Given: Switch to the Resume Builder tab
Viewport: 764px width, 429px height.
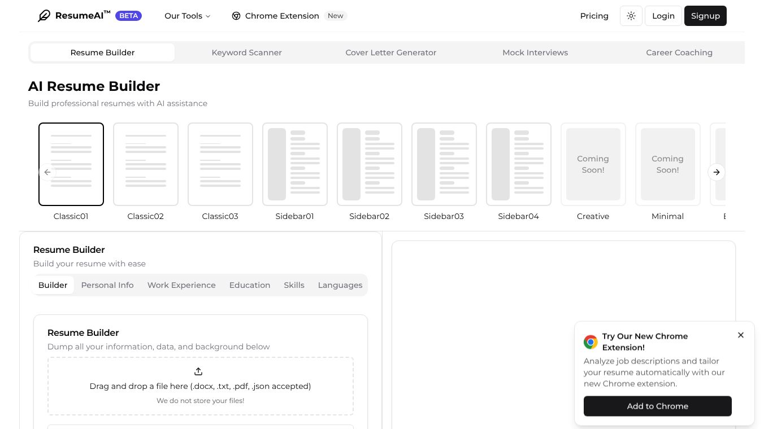Looking at the screenshot, I should point(102,52).
